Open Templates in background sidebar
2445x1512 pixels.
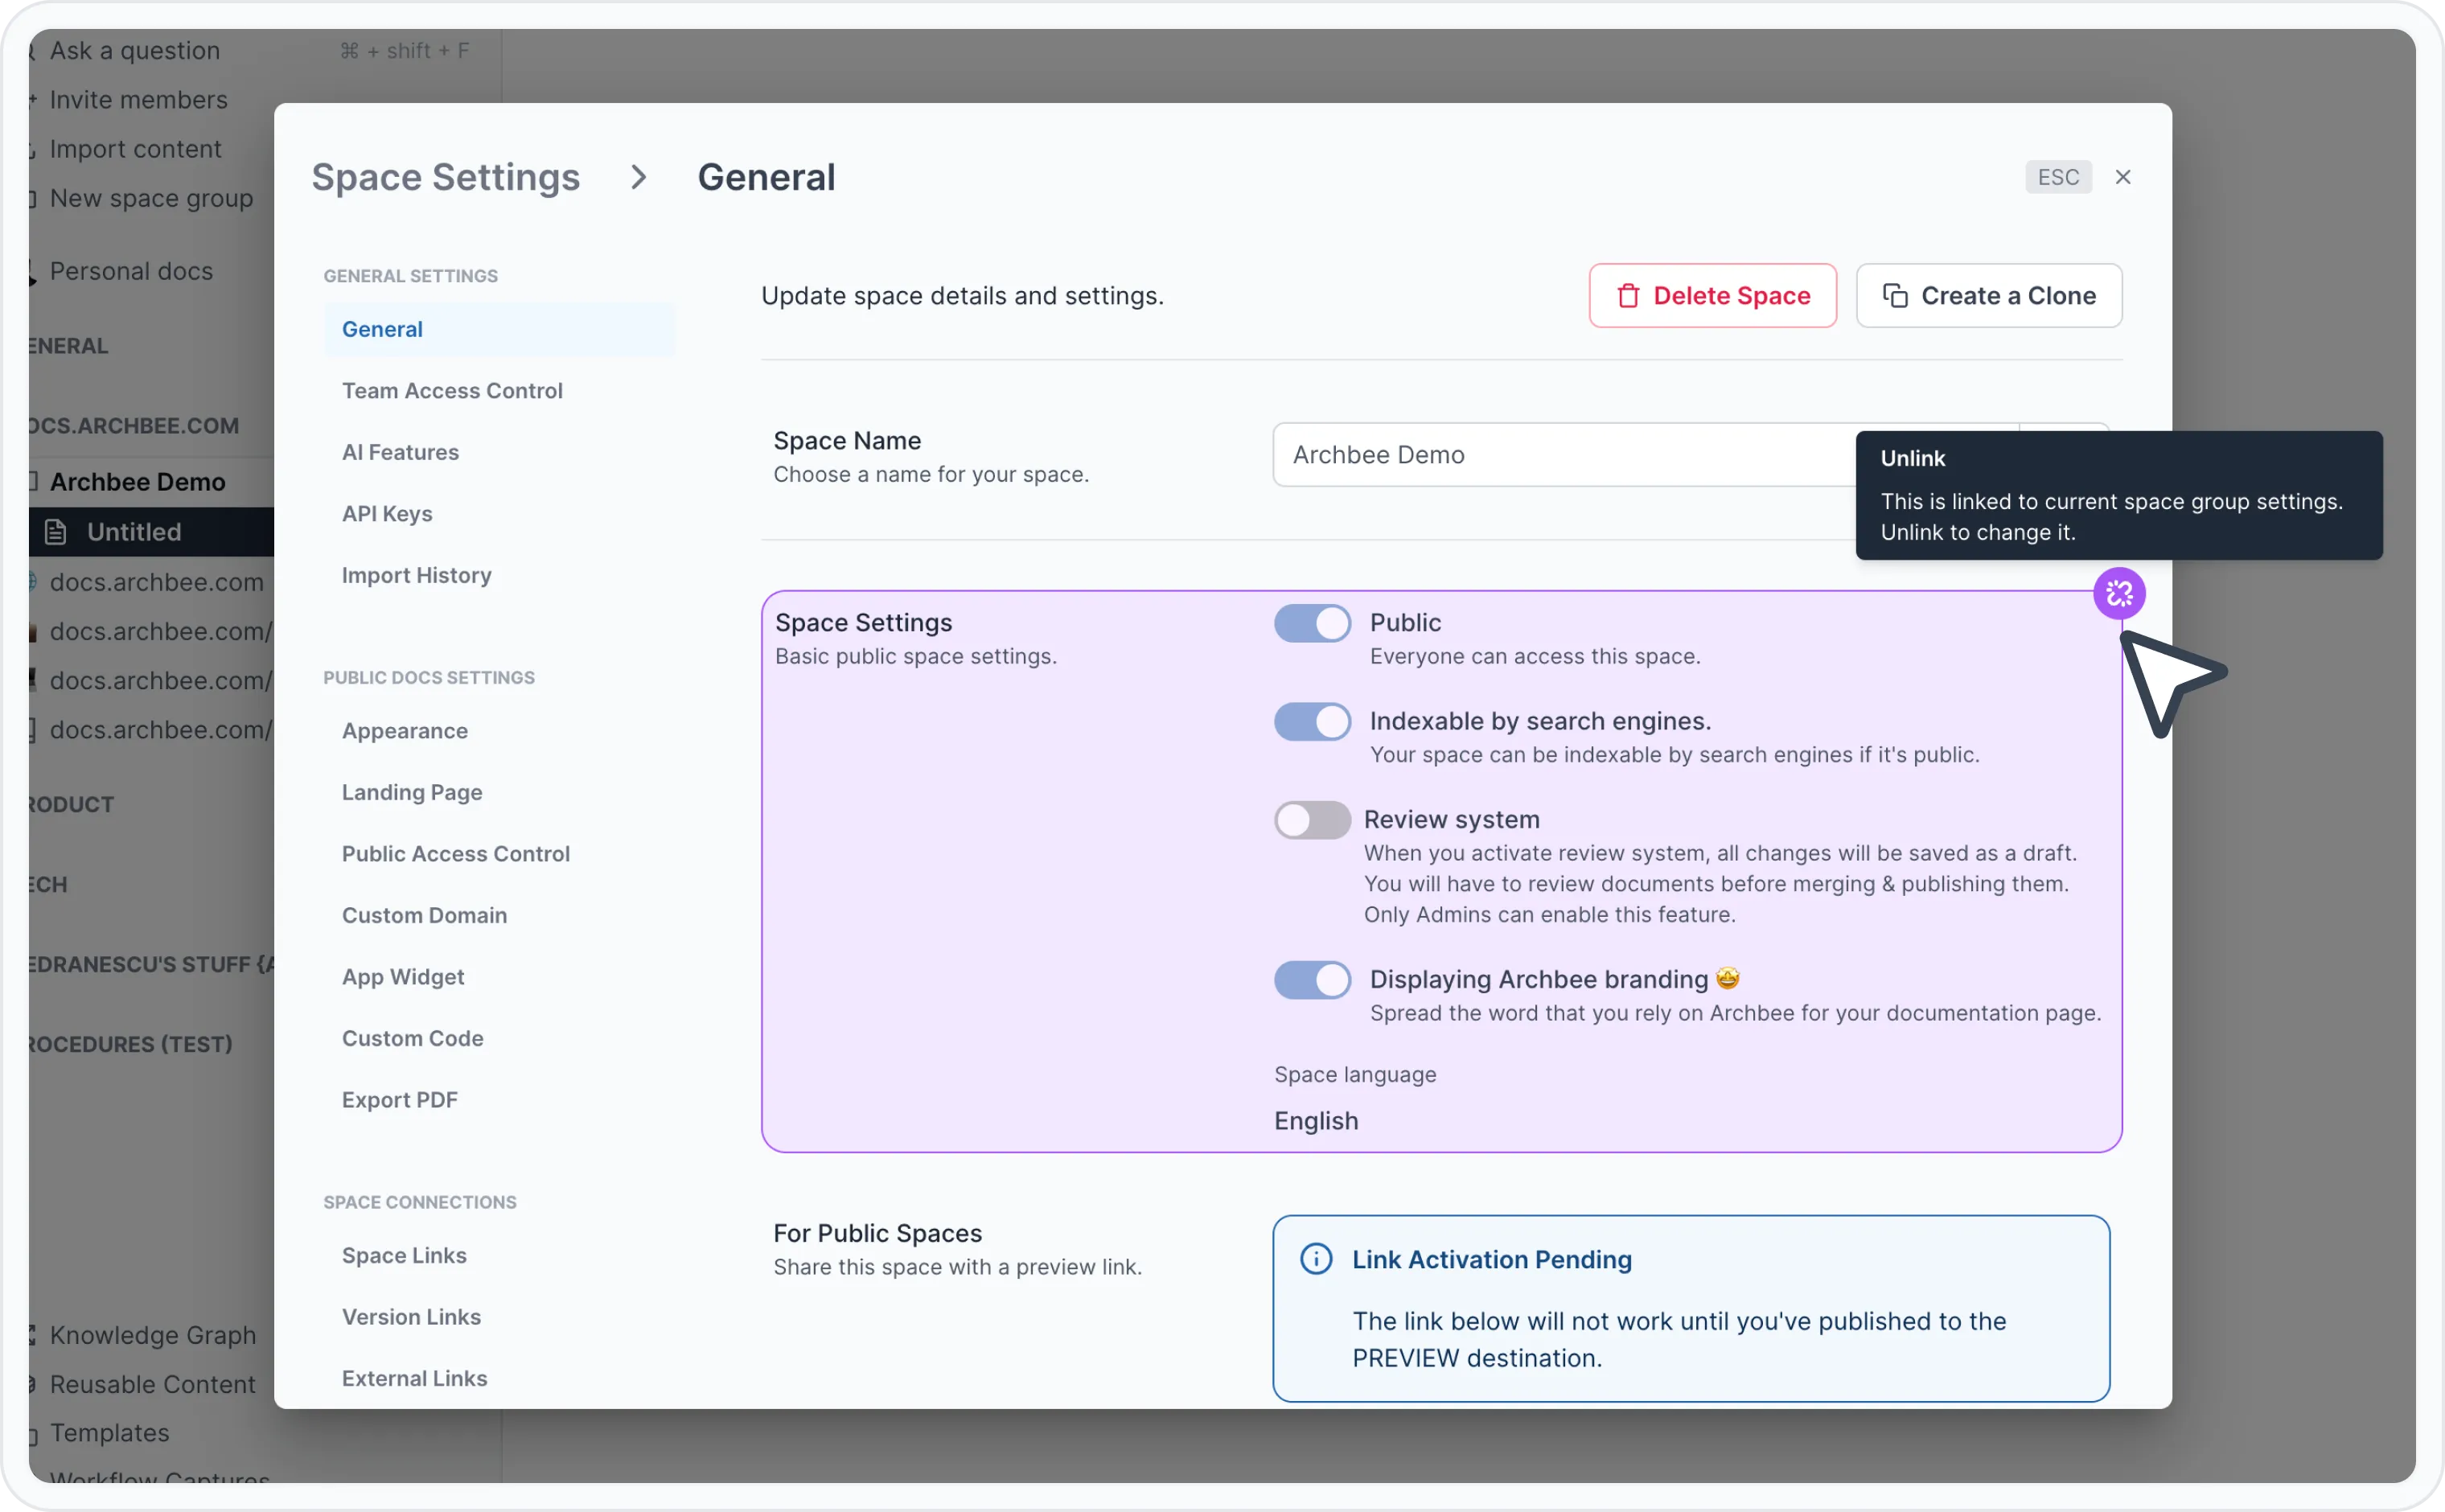tap(109, 1433)
